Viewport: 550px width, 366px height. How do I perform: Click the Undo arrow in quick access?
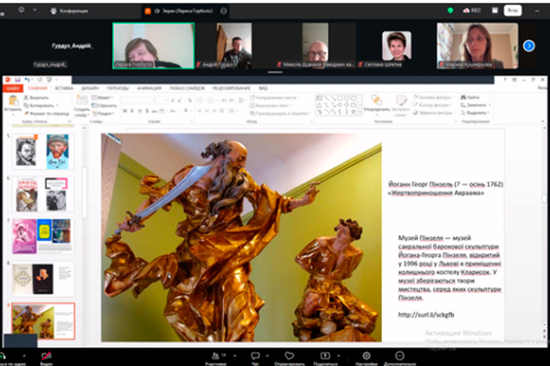click(27, 80)
